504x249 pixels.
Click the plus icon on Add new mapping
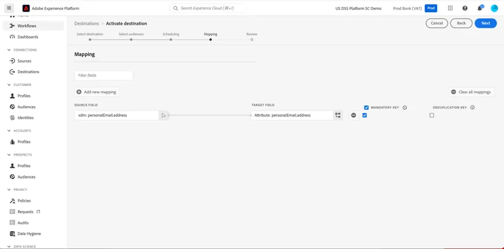tap(79, 92)
